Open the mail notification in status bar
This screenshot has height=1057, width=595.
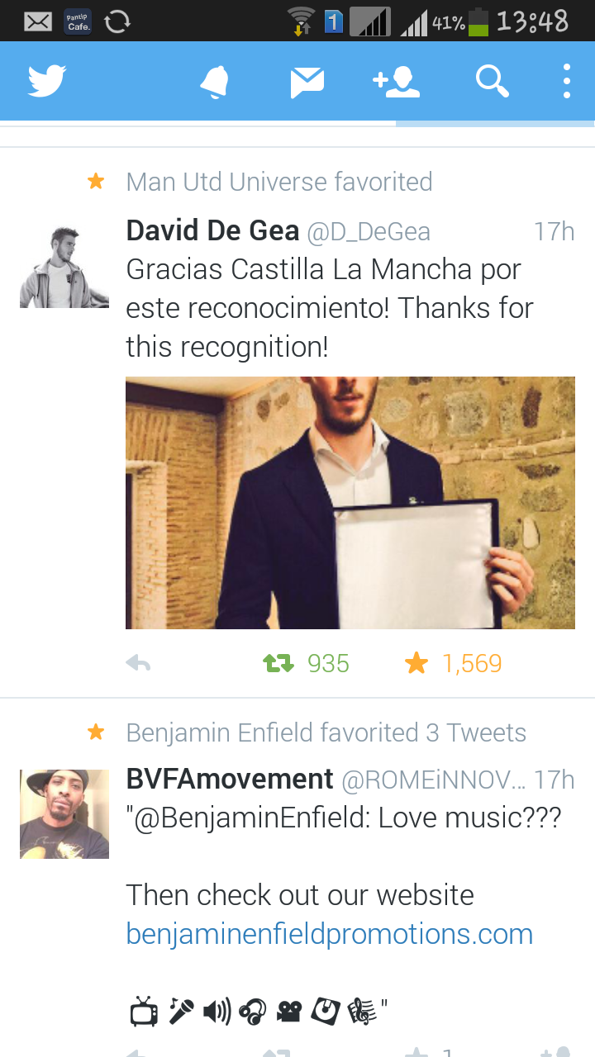pyautogui.click(x=38, y=21)
